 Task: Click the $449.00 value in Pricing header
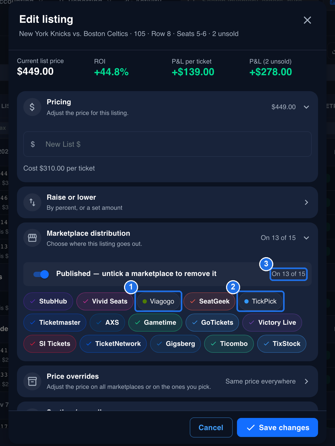point(283,107)
